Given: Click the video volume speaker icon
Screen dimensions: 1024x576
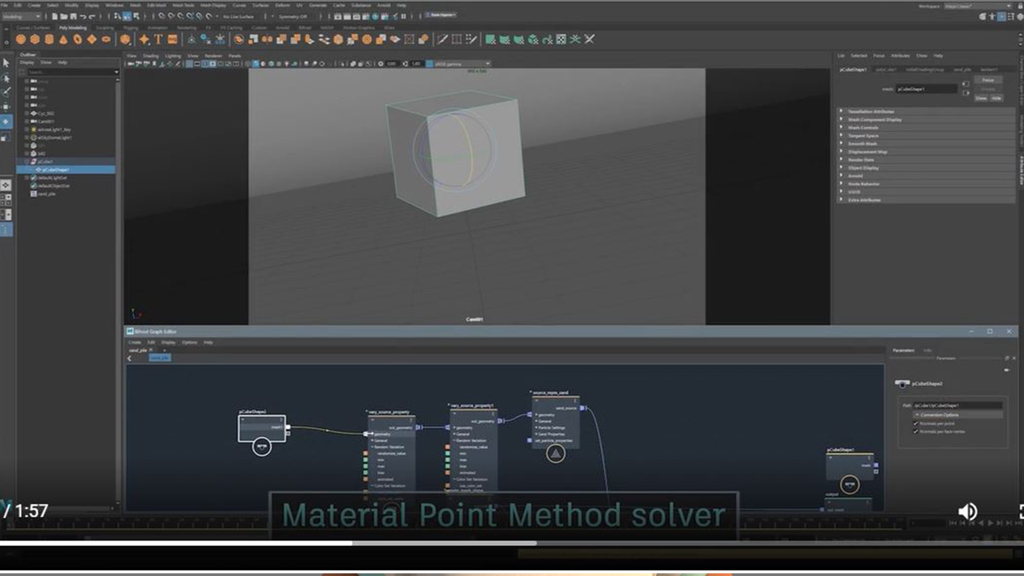Looking at the screenshot, I should [967, 511].
